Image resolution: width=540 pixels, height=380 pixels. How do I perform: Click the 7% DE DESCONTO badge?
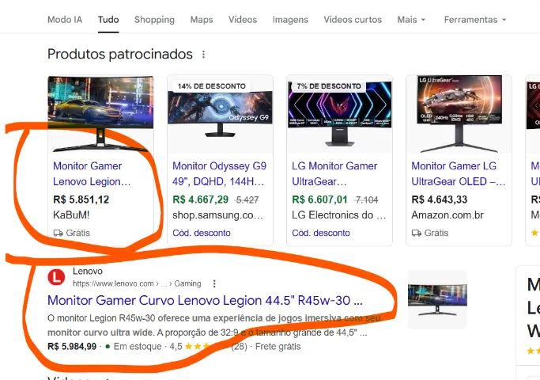(329, 86)
